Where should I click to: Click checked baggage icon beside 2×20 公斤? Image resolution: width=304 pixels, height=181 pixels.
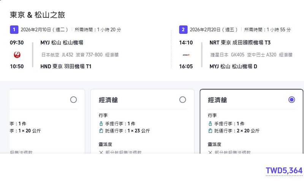coord(210,131)
